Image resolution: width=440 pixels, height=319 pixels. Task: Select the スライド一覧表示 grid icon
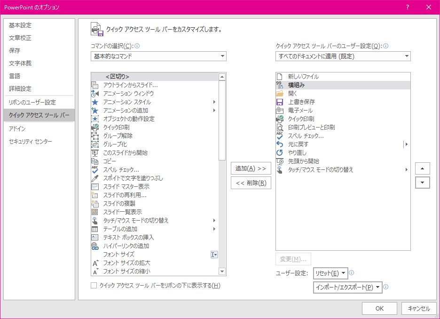(95, 212)
